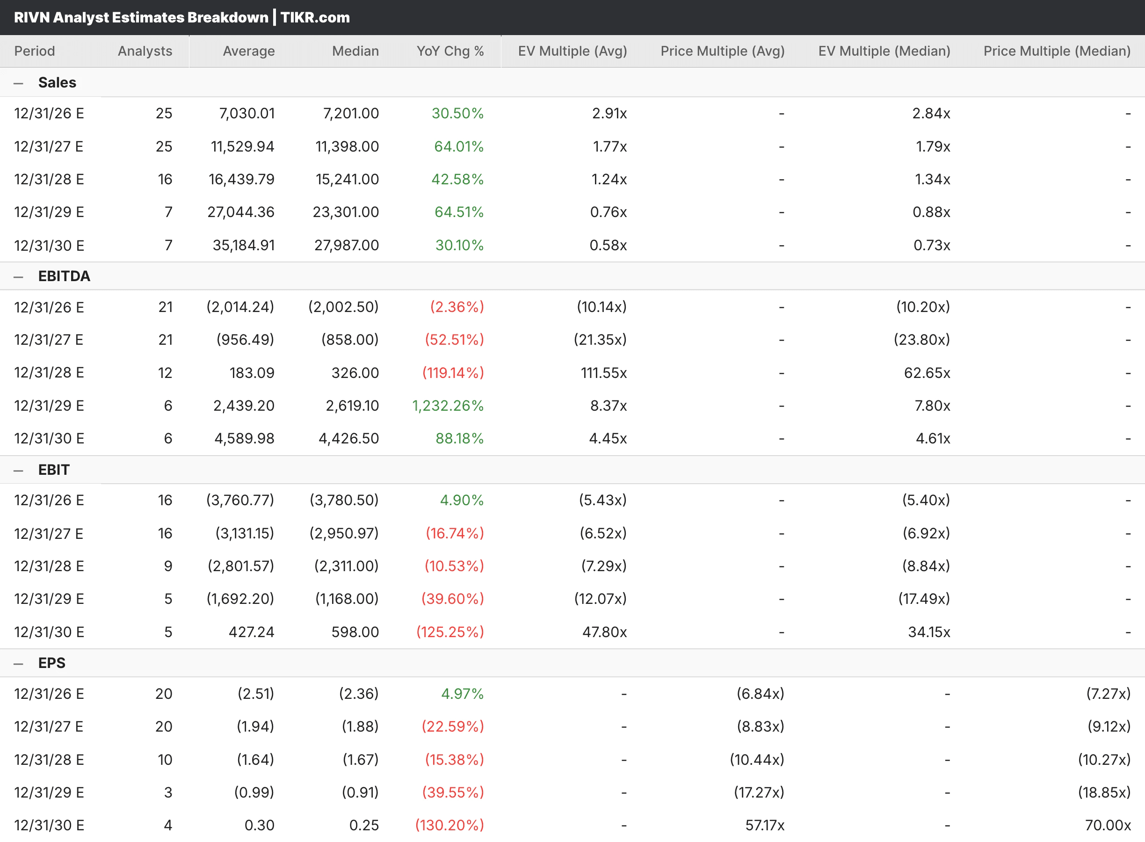This screenshot has height=842, width=1145.
Task: Click the 0.58x EV multiple cell
Action: click(609, 246)
